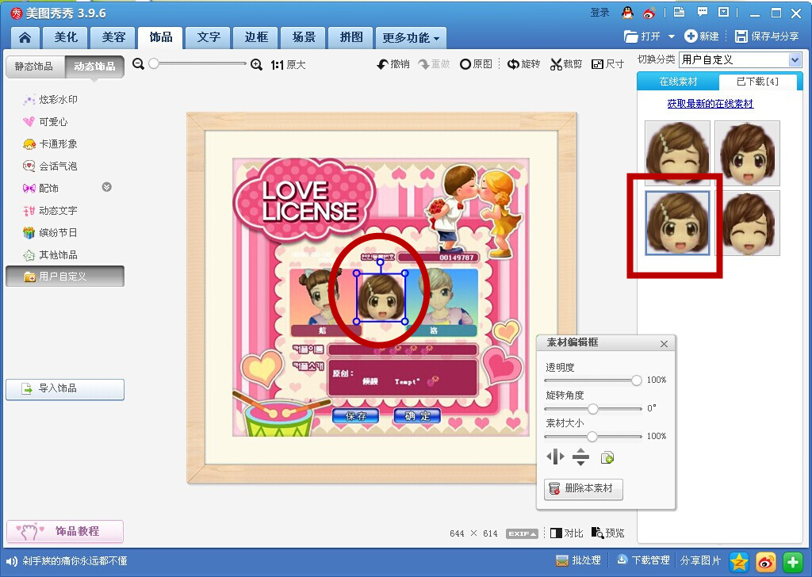
Task: Open the 会话气泡 category
Action: [x=51, y=166]
